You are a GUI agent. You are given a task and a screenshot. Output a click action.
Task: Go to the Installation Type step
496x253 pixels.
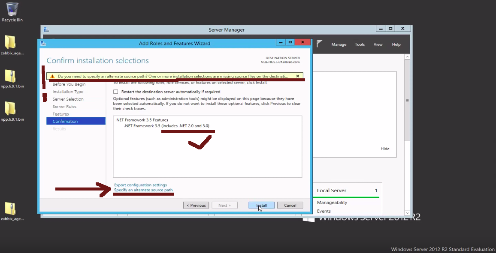tap(68, 92)
